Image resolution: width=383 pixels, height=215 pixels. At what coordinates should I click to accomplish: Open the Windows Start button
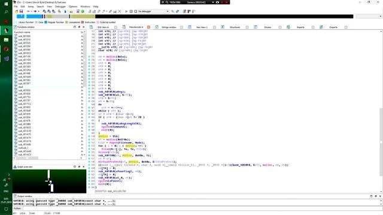[6, 4]
